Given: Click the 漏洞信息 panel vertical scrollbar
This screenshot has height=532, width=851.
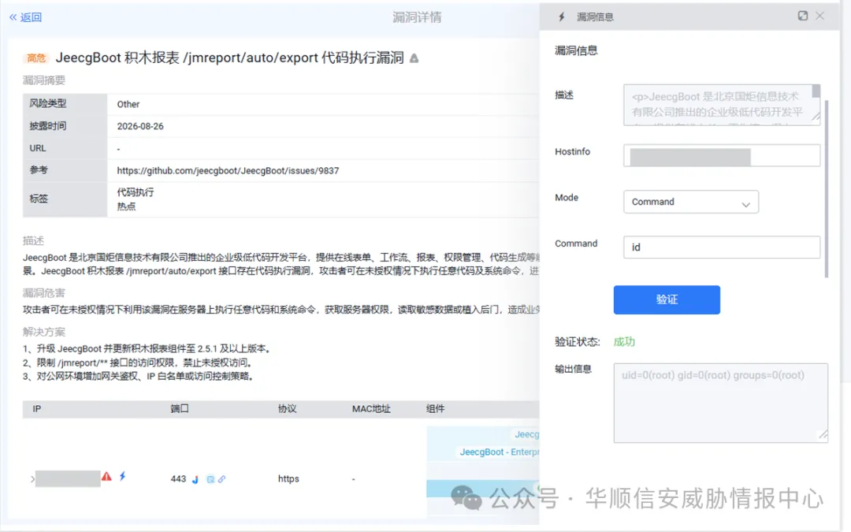Looking at the screenshot, I should (827, 189).
